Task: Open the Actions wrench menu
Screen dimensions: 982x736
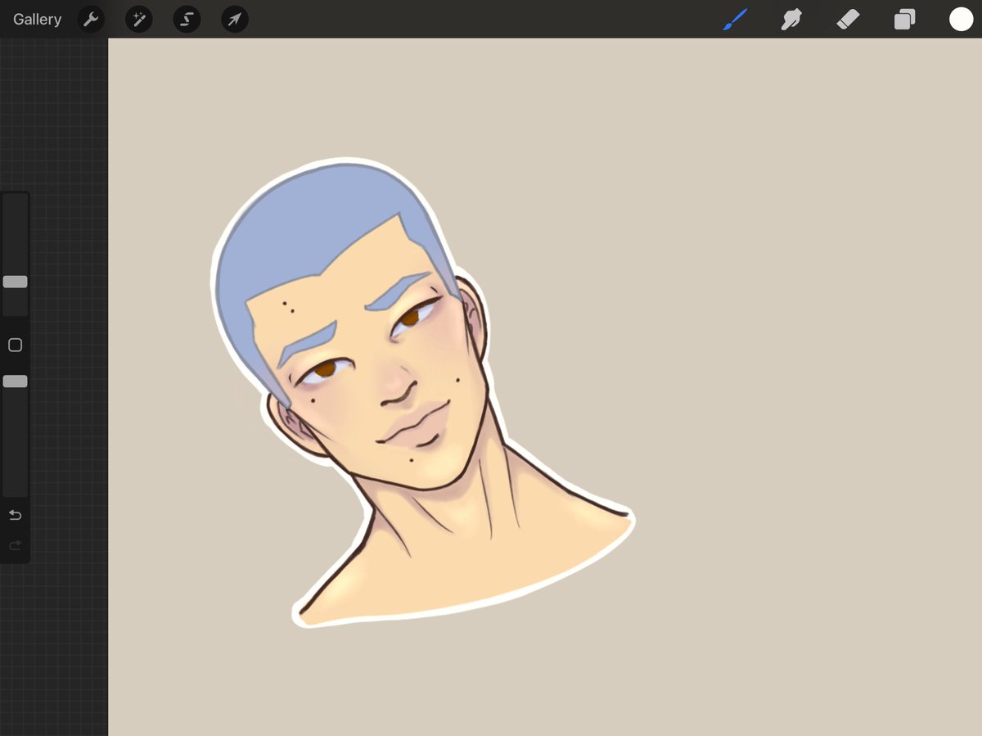Action: click(x=91, y=19)
